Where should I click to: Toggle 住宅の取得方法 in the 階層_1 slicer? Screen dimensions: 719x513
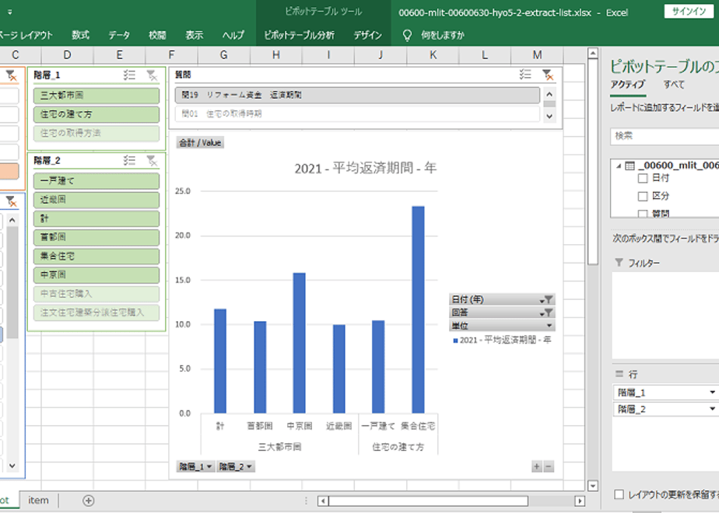[96, 133]
